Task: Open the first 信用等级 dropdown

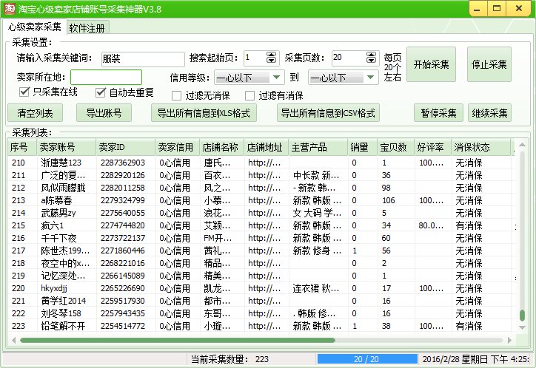Action: (x=277, y=77)
